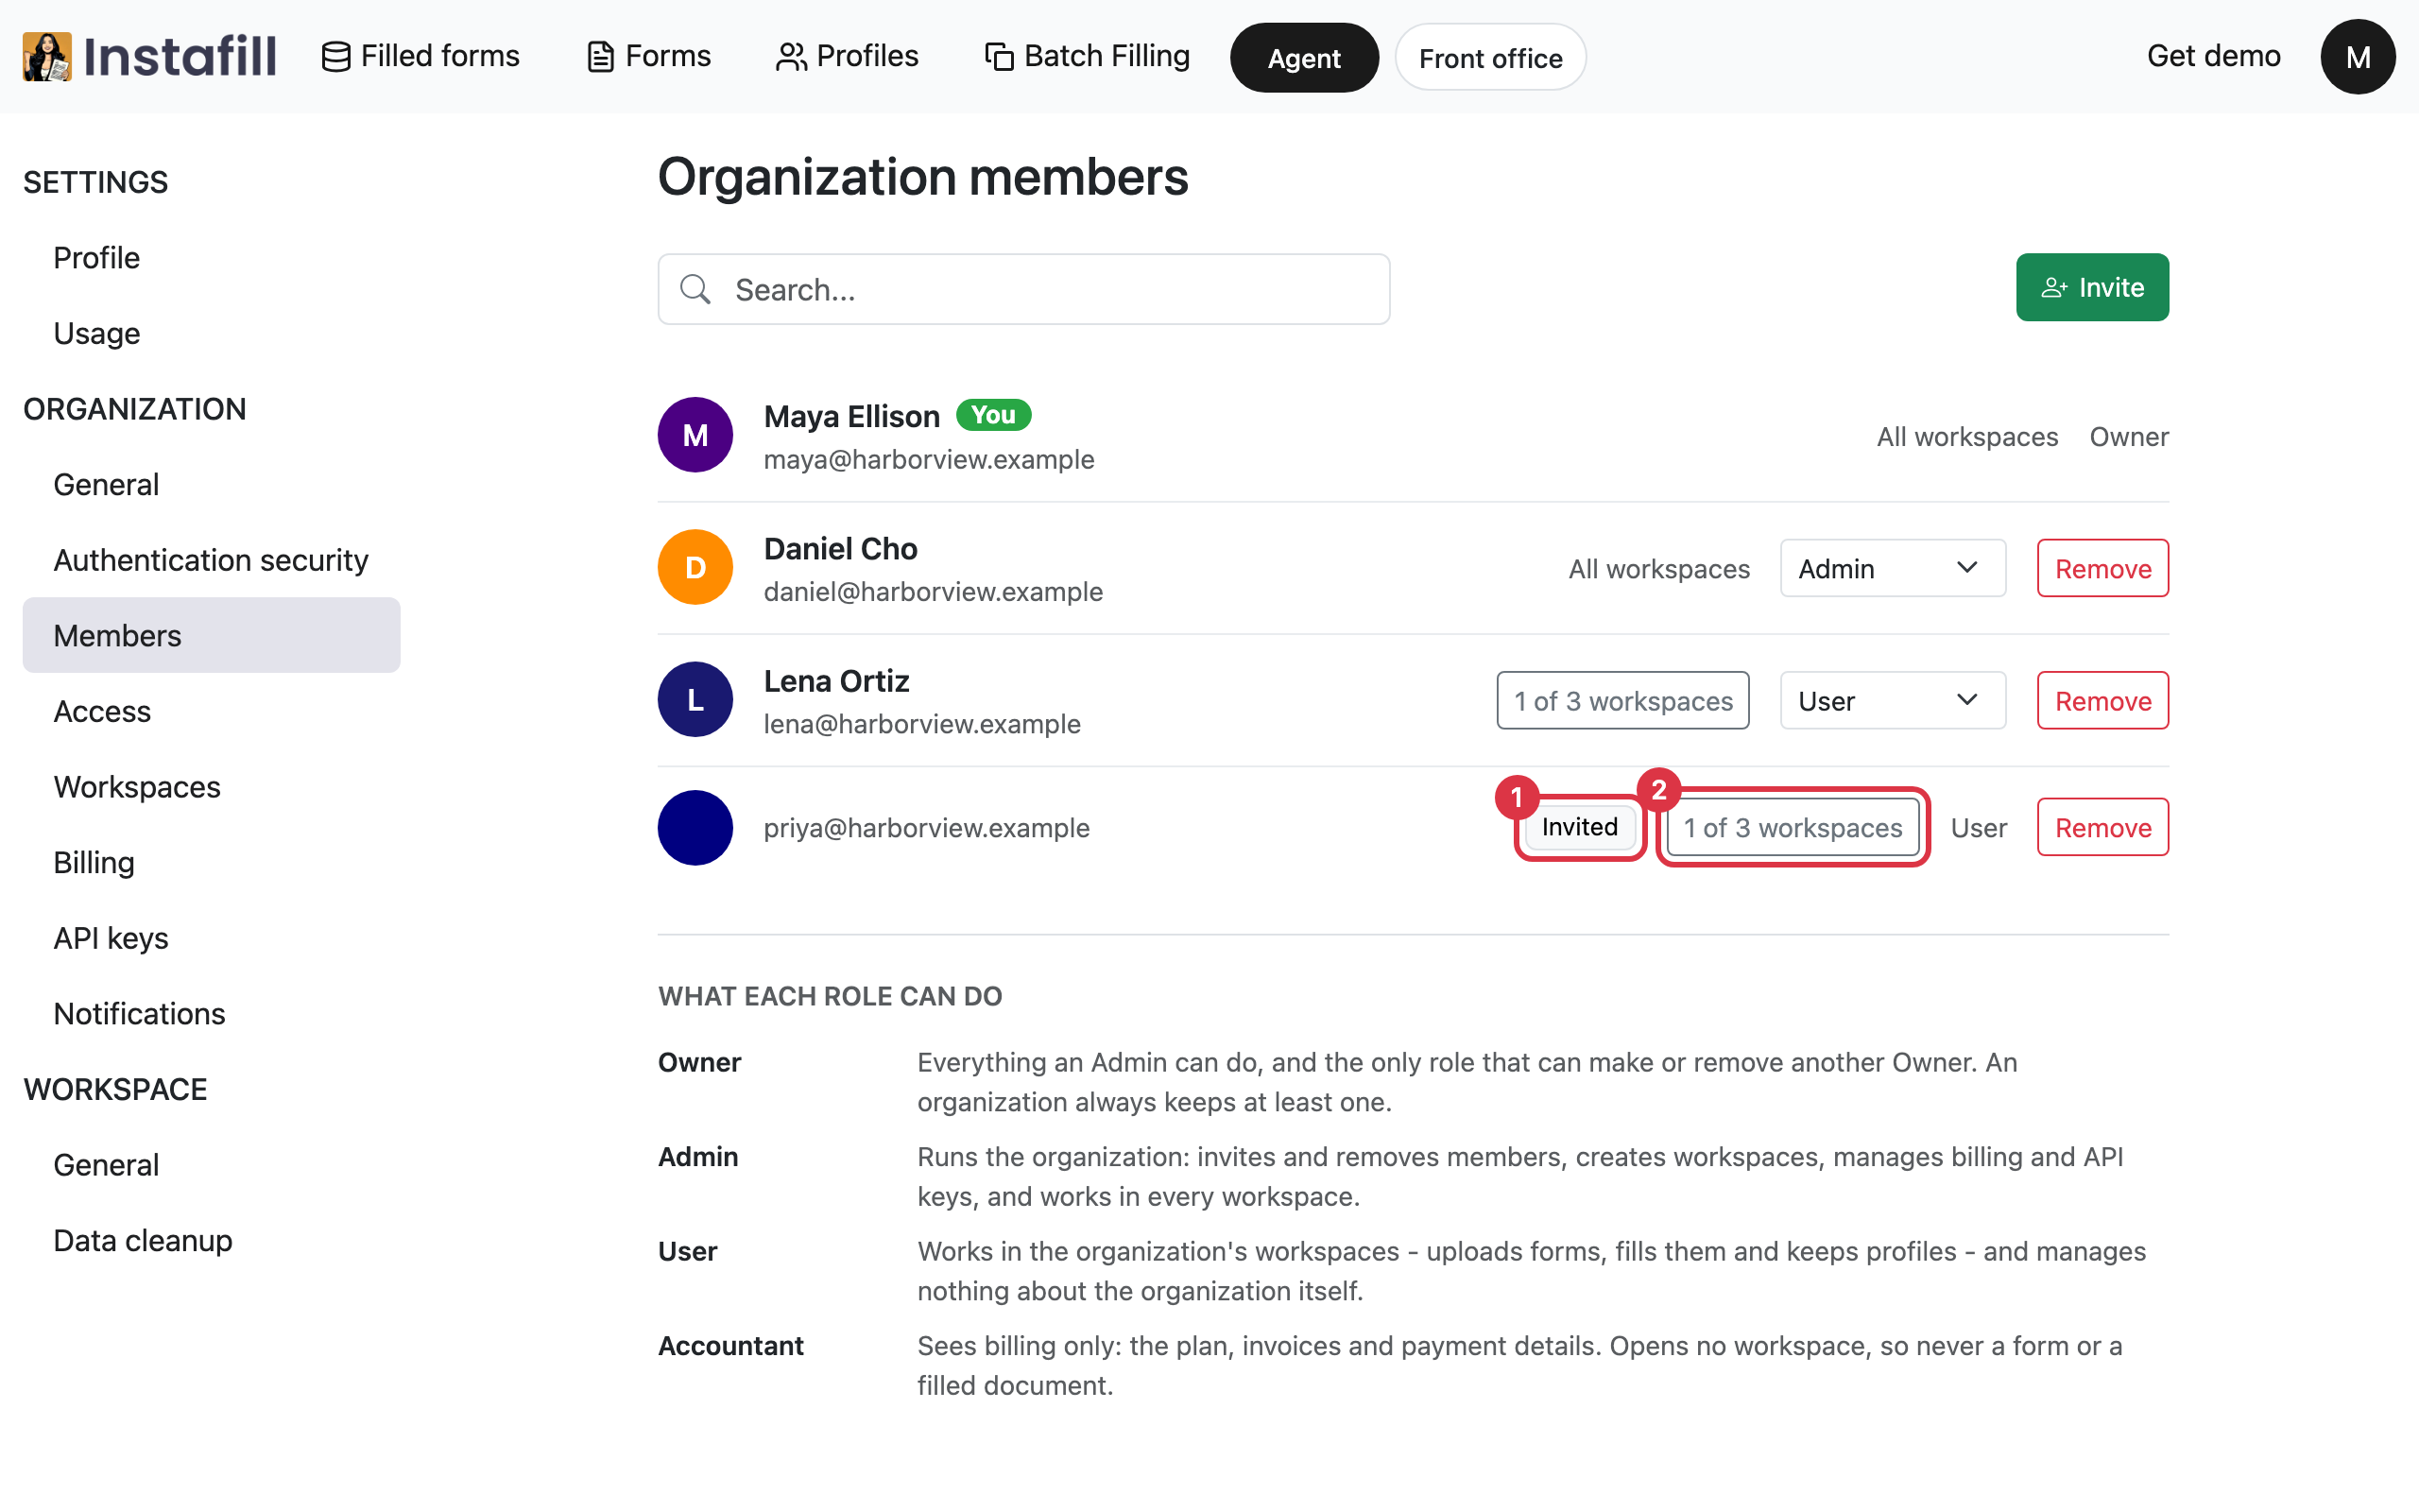The image size is (2419, 1512).
Task: Open Data cleanup settings
Action: click(211, 1240)
